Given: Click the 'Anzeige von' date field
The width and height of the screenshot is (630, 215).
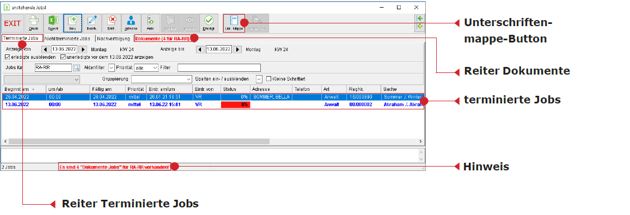Looking at the screenshot, I should pyautogui.click(x=64, y=50).
